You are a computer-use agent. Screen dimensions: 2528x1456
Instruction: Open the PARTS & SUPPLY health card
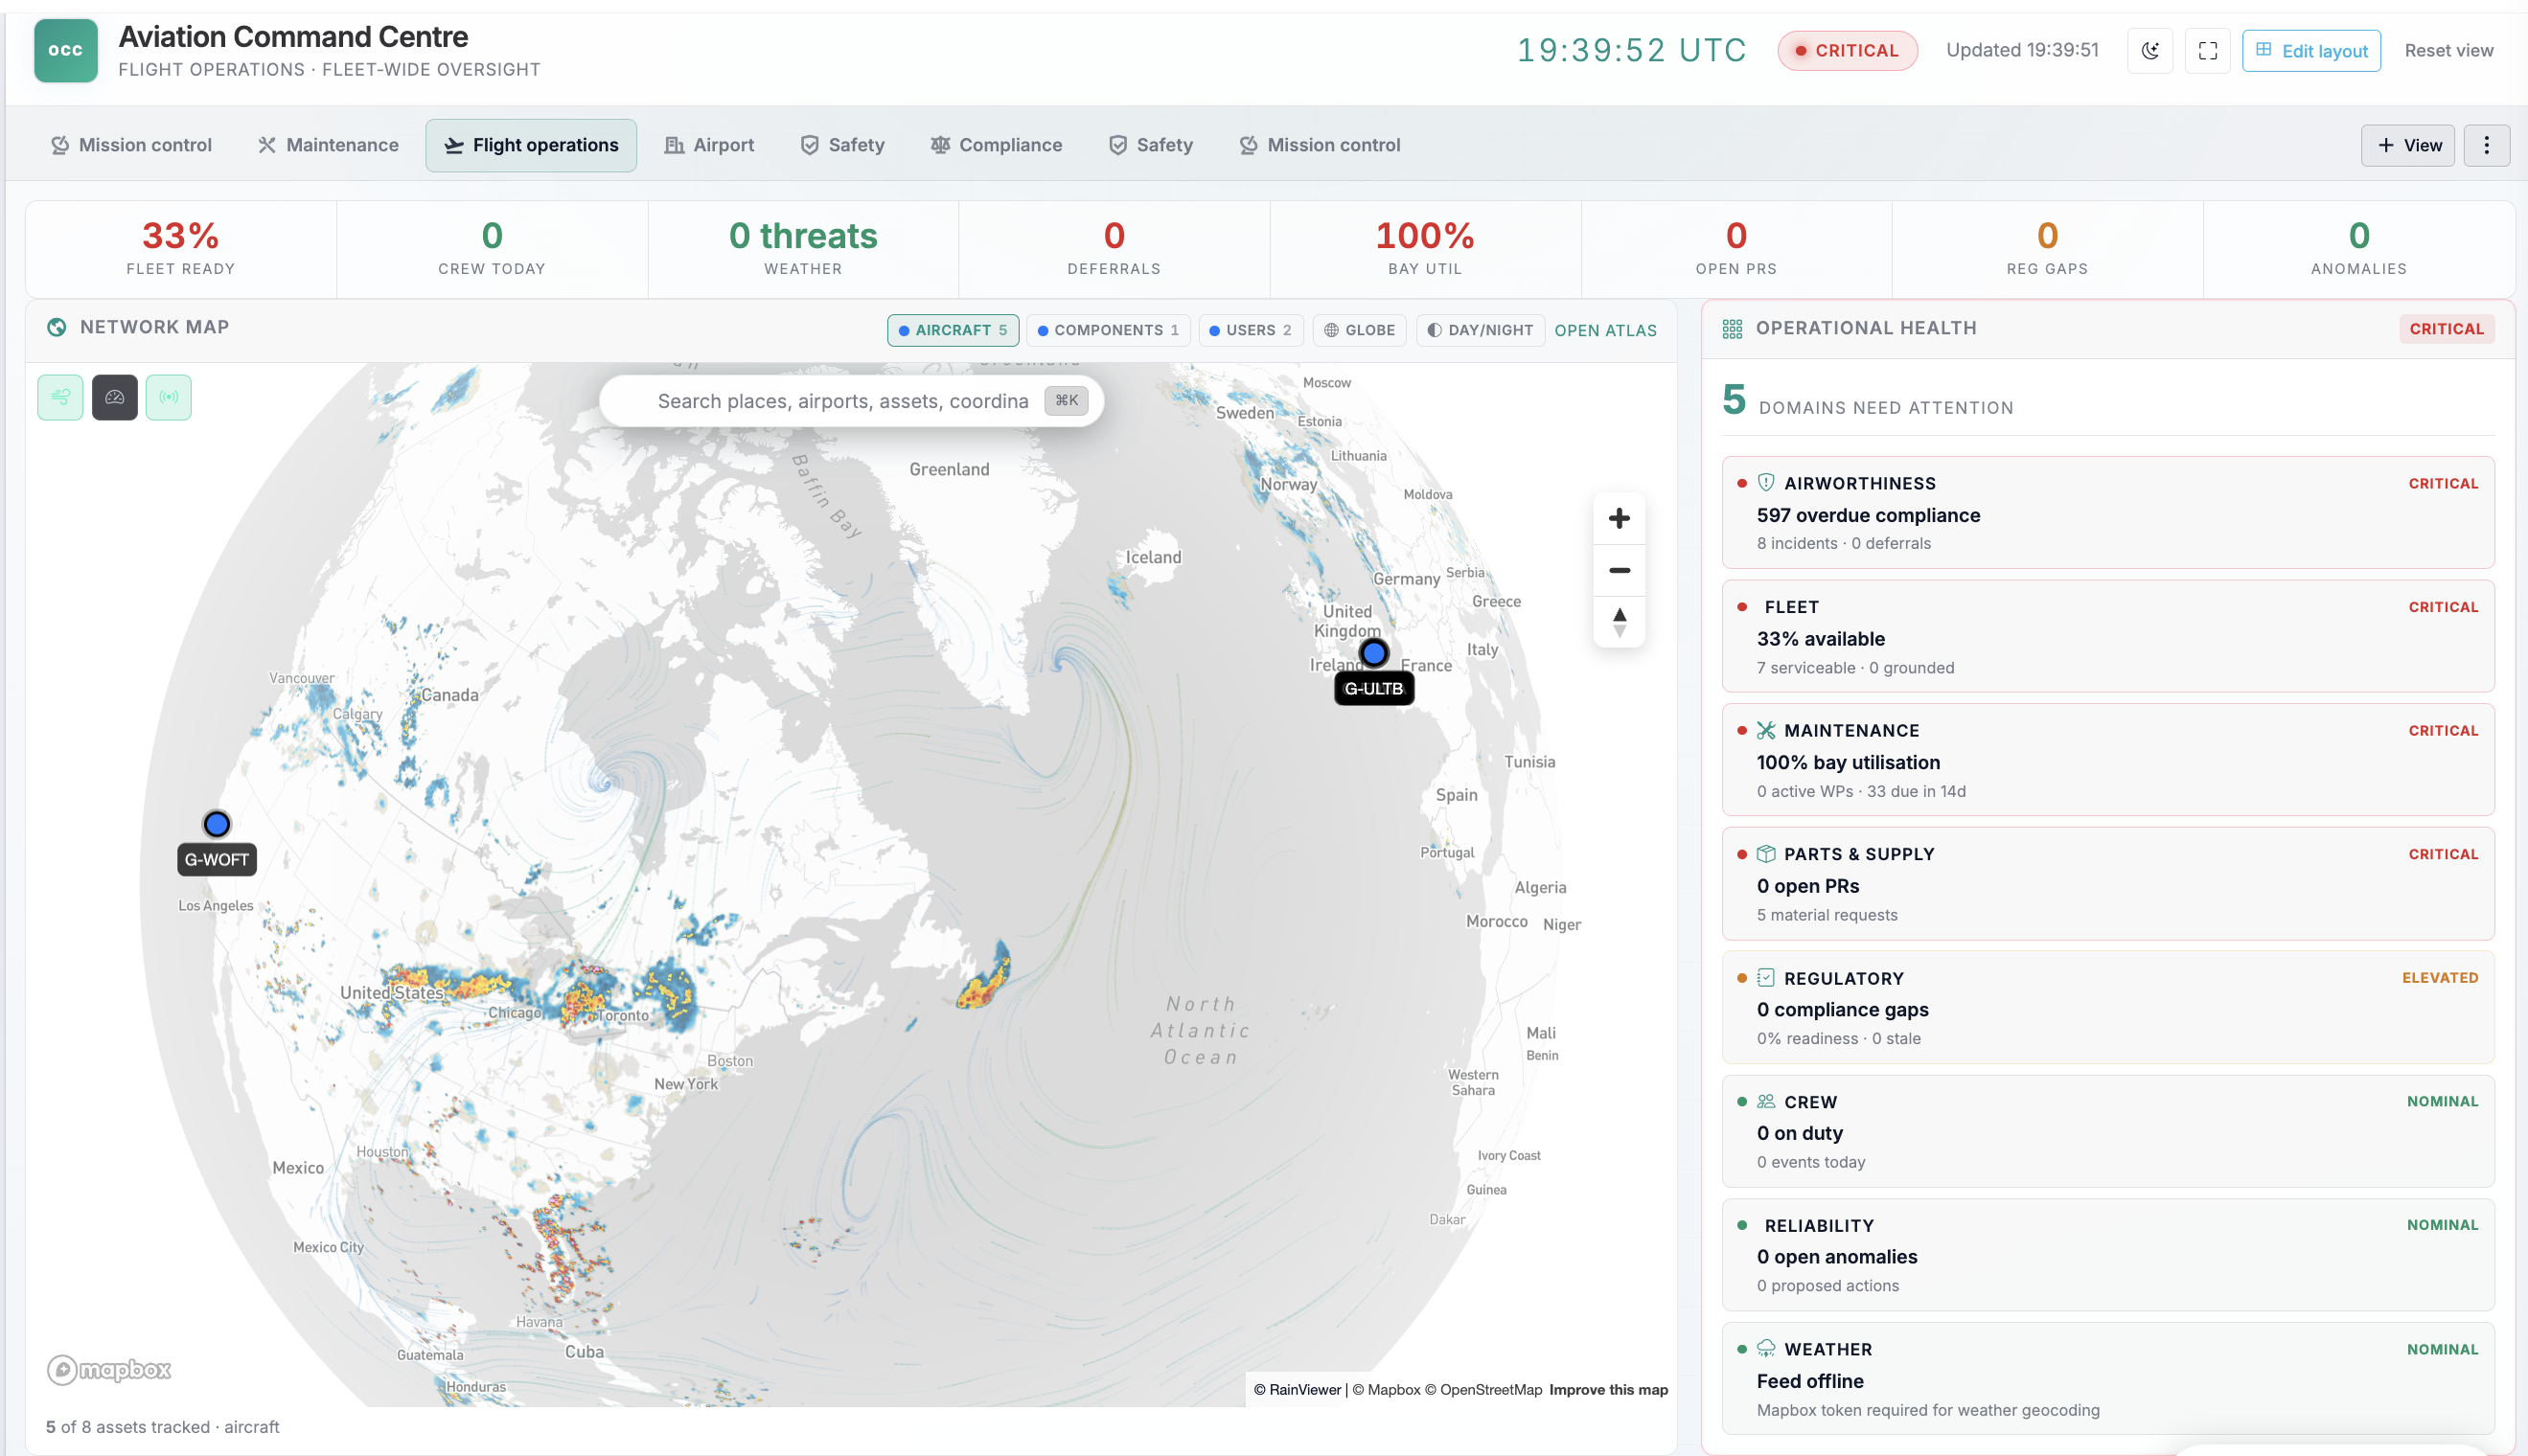click(x=2108, y=883)
